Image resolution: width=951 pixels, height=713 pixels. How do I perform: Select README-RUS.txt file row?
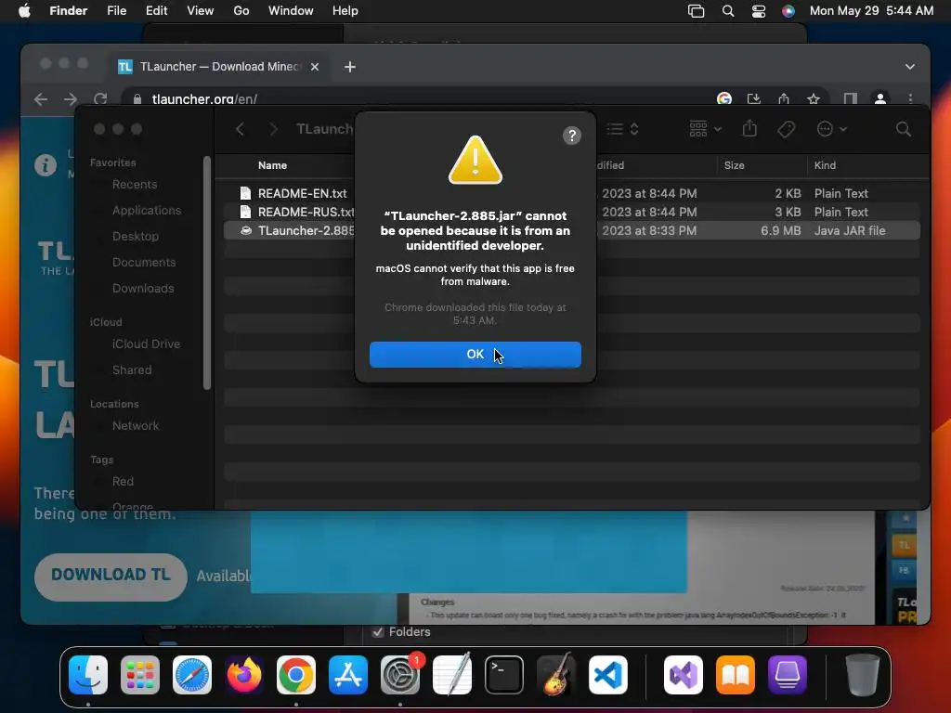pyautogui.click(x=572, y=213)
